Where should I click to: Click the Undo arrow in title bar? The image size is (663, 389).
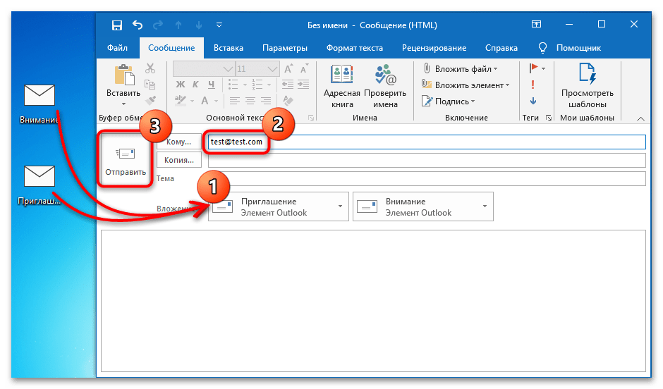[137, 25]
